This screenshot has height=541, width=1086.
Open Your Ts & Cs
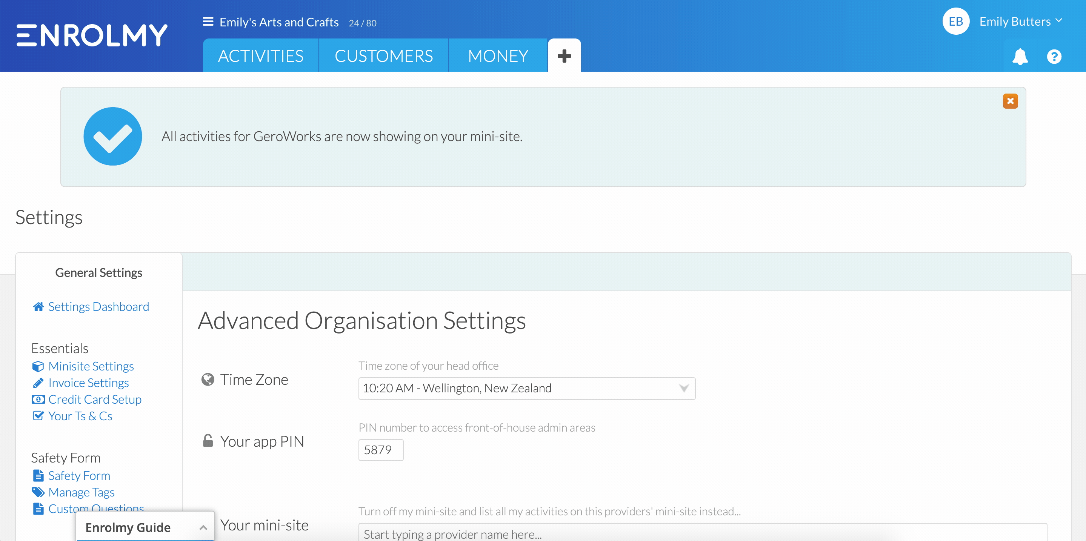(x=80, y=416)
